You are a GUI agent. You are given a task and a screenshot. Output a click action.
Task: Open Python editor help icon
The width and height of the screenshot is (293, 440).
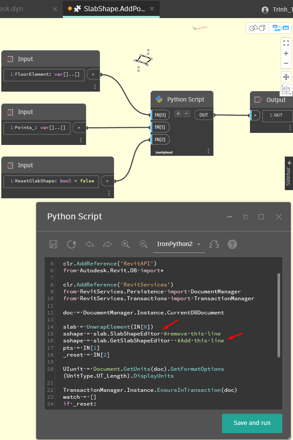232,244
